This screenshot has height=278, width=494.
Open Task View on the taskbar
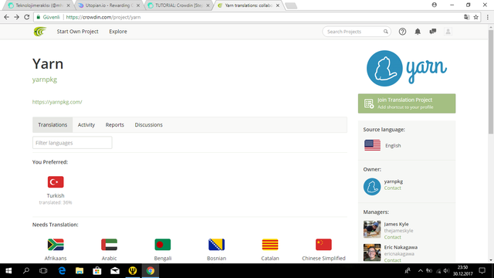(x=43, y=271)
